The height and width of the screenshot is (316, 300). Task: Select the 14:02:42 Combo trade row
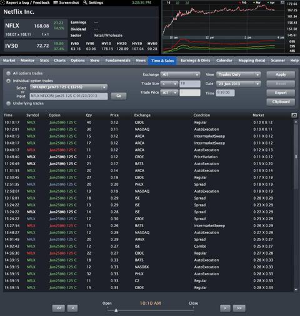click(x=148, y=247)
